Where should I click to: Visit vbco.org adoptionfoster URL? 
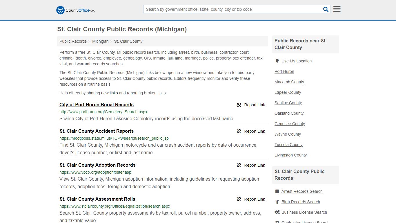pyautogui.click(x=95, y=172)
